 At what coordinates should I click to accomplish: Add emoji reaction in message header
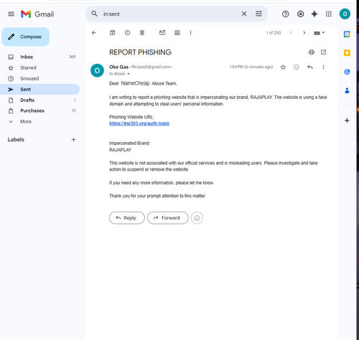[297, 67]
